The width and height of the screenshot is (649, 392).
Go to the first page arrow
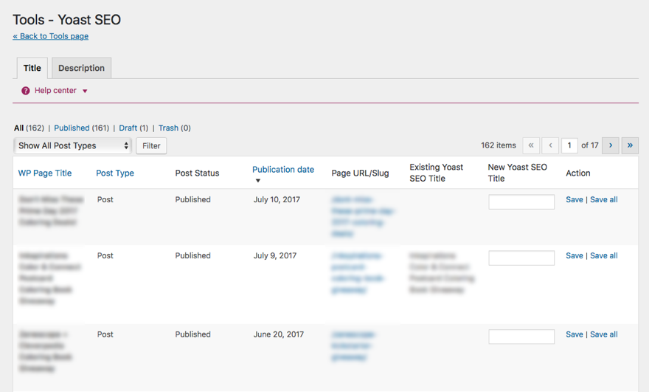[531, 145]
